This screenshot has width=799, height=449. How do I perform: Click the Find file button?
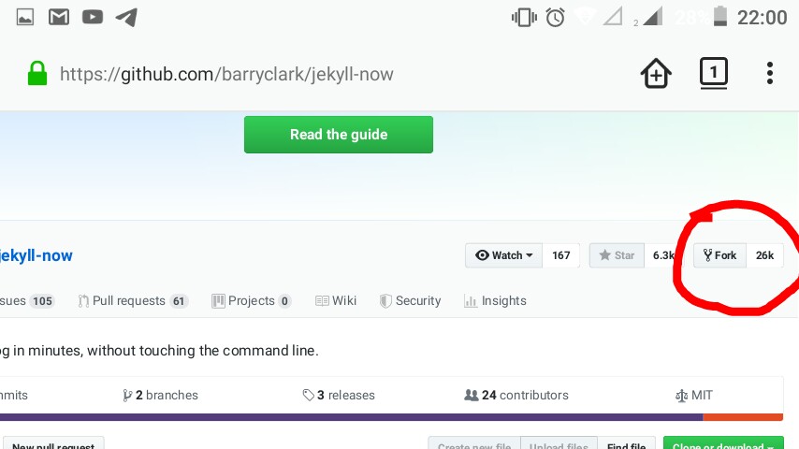626,443
